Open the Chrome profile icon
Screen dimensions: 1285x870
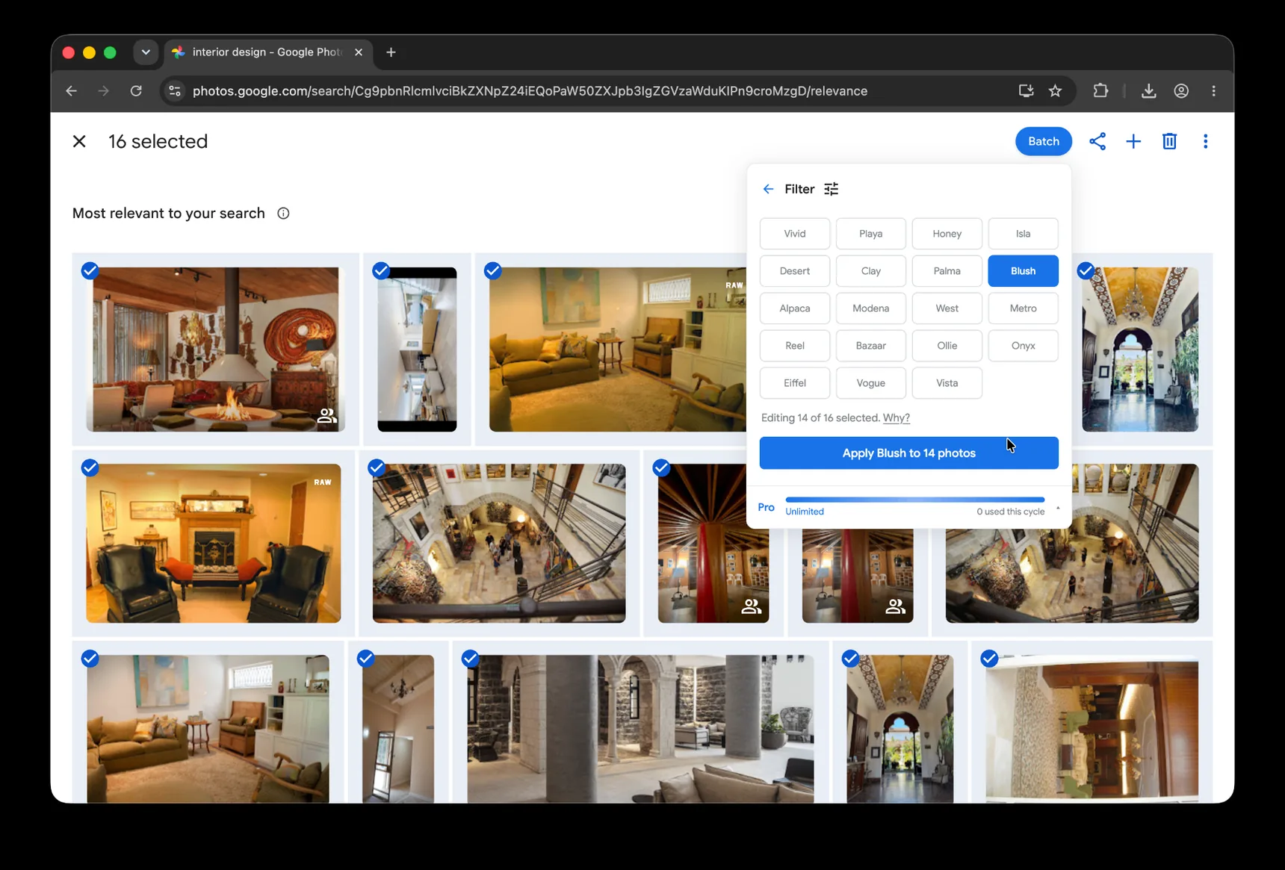(x=1181, y=91)
